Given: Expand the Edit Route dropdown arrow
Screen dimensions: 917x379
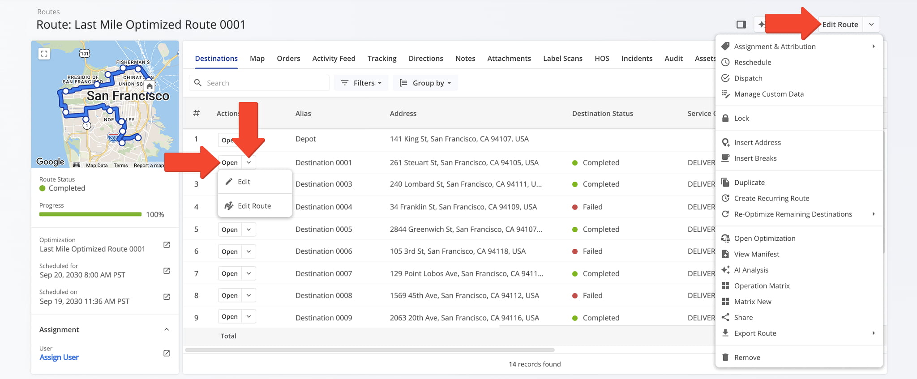Looking at the screenshot, I should point(871,24).
